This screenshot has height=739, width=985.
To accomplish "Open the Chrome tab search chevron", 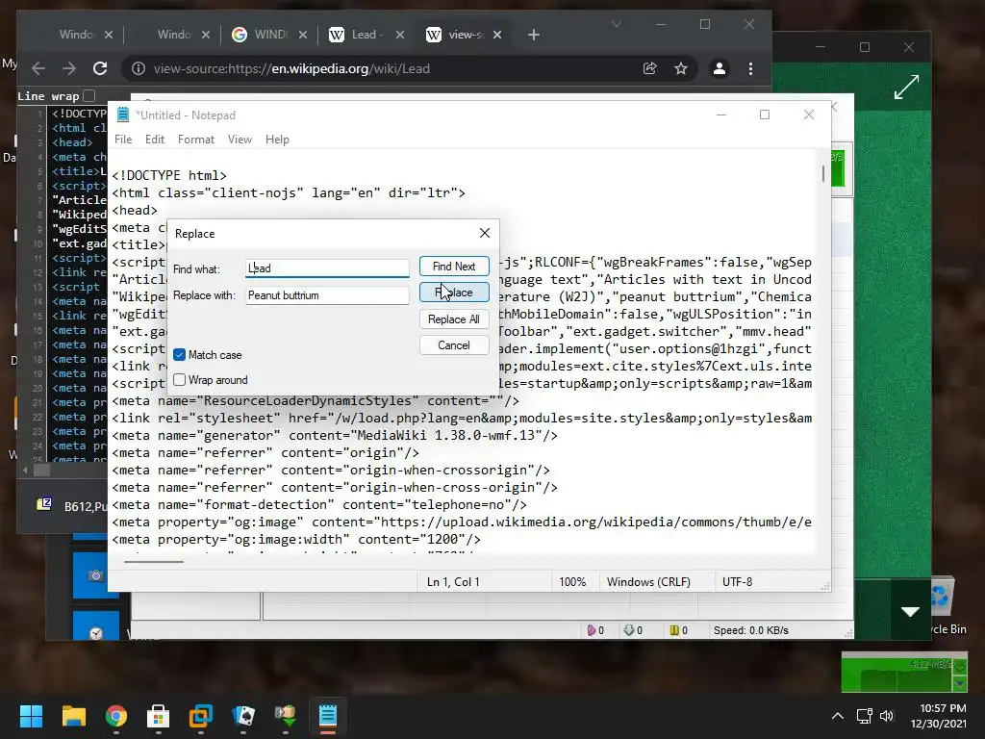I will (x=617, y=24).
